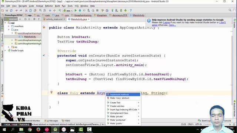Screen dimensions: 237x133
Task: Click the intention lightbulb in gutter
Action: click(x=51, y=92)
